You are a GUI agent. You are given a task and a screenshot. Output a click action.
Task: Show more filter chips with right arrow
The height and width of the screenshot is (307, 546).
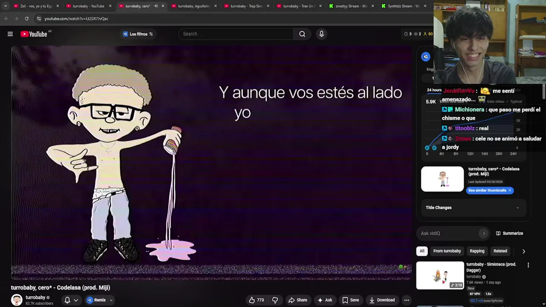(523, 252)
